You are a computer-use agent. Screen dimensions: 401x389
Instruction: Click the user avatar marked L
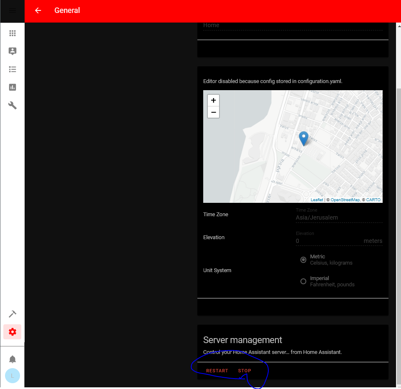click(x=12, y=376)
